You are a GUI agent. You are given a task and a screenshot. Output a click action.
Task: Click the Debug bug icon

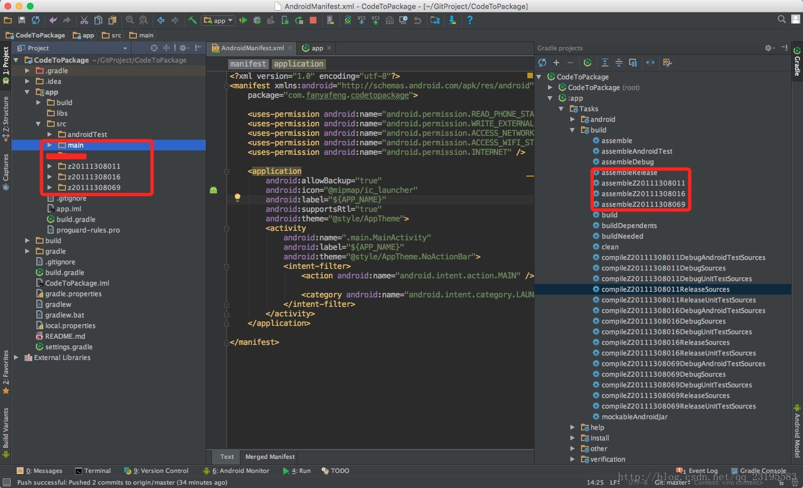tap(257, 20)
